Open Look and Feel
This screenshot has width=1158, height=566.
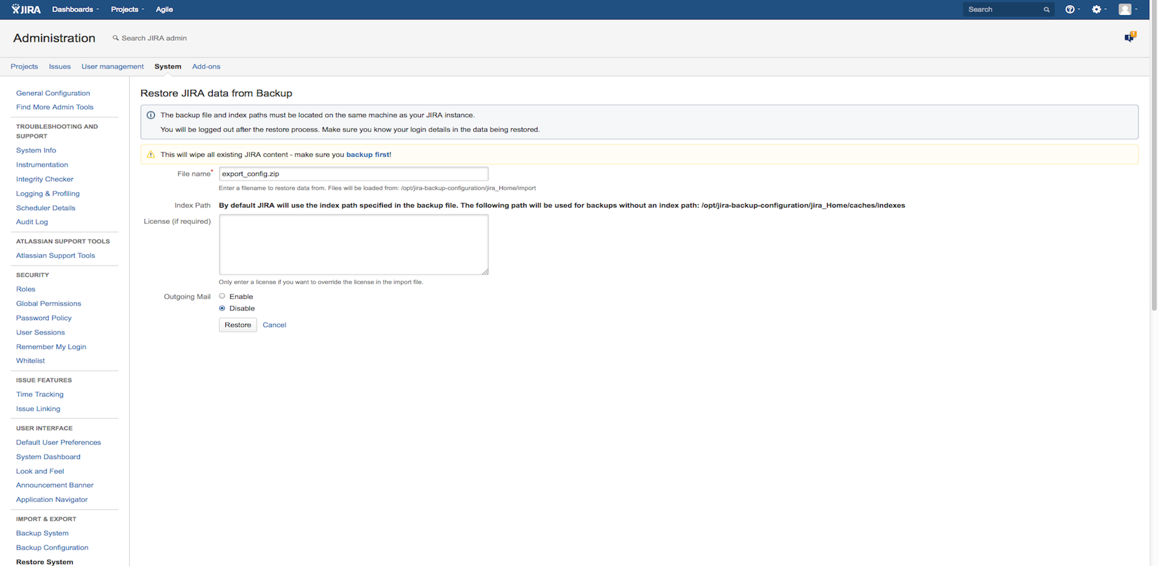tap(40, 472)
